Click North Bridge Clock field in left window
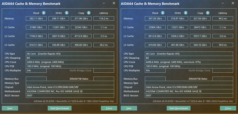238x114 pixels. (104, 71)
